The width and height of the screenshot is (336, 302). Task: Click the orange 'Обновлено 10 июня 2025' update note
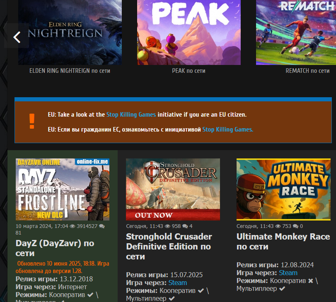coord(63,267)
